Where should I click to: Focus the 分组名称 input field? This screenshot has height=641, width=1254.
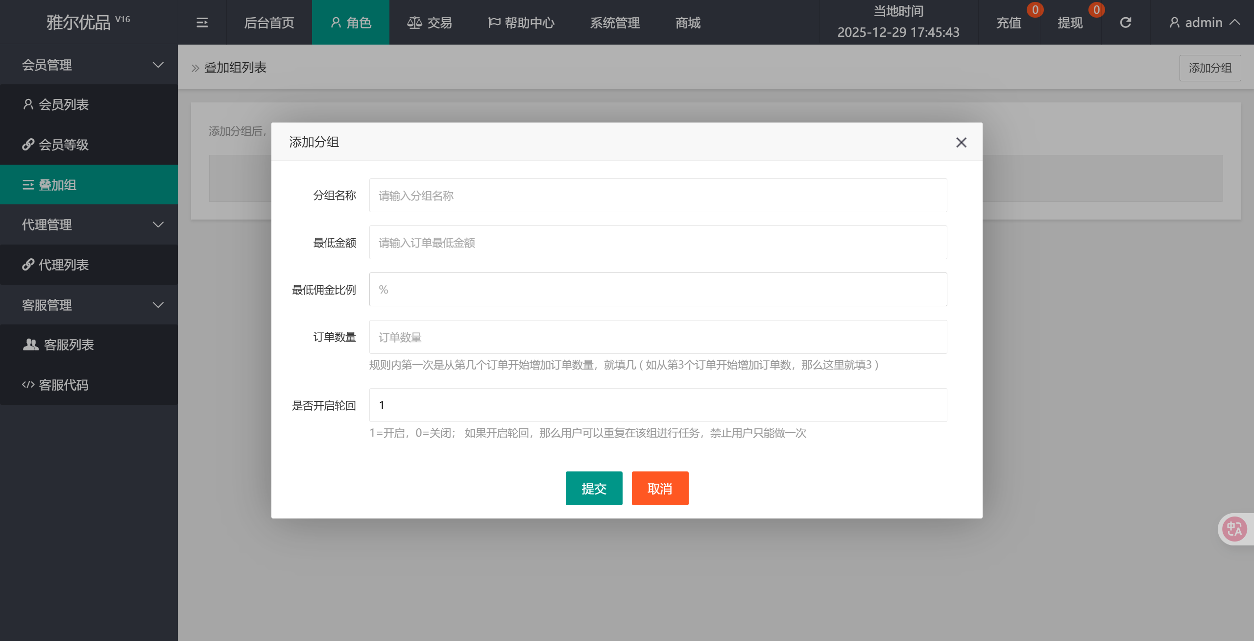pyautogui.click(x=658, y=196)
